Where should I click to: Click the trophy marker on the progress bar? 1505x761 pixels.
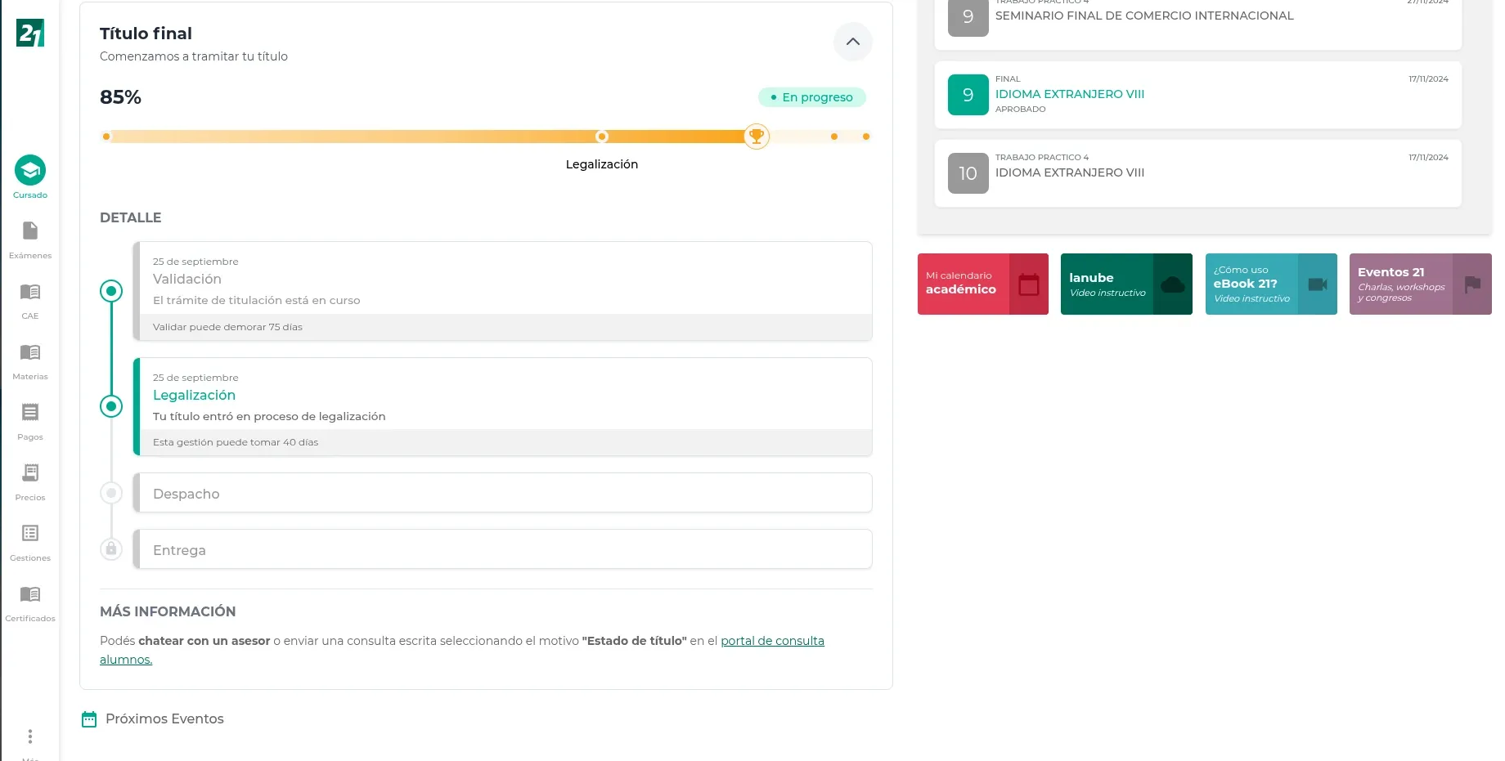(x=756, y=136)
